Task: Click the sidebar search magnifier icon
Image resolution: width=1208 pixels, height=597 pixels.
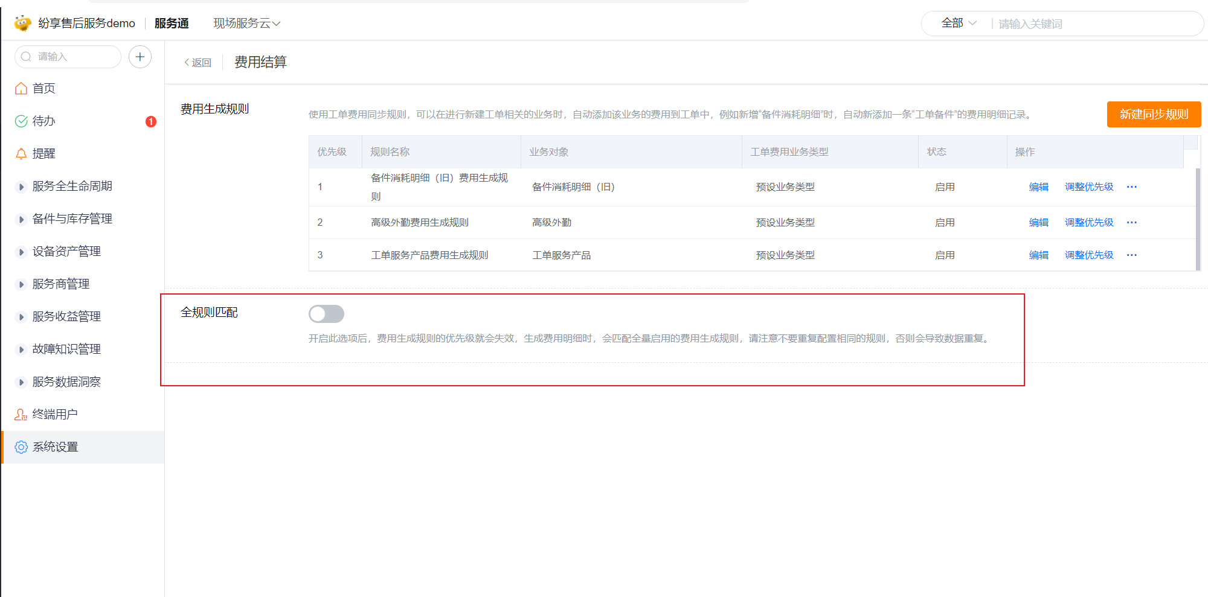Action: coord(26,57)
